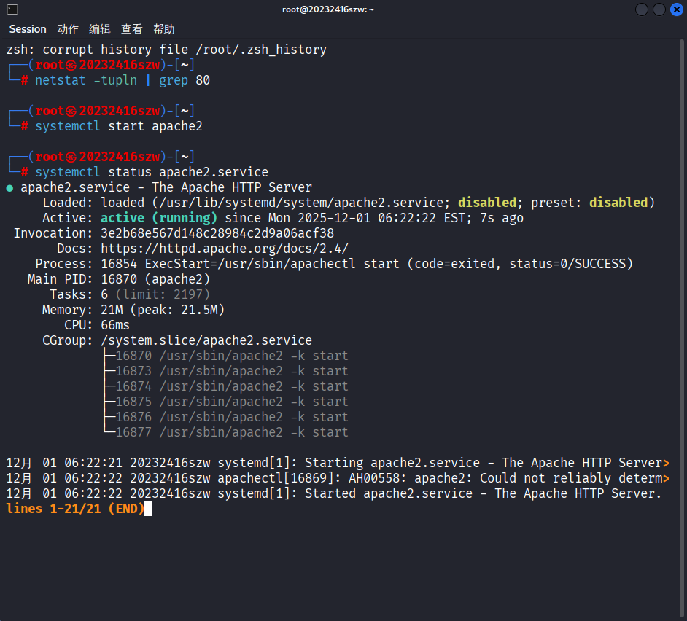Click the first yellow 'disabled' word after apache2.service;
The width and height of the screenshot is (687, 621).
click(487, 203)
